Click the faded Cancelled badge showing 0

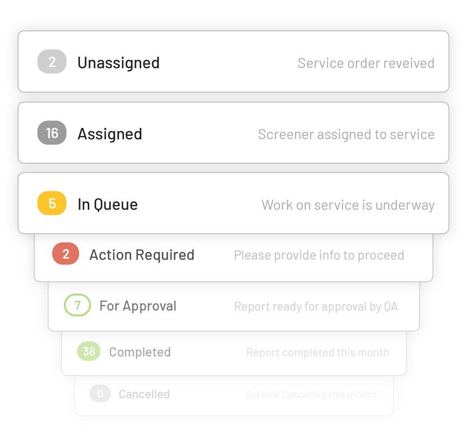click(x=100, y=394)
